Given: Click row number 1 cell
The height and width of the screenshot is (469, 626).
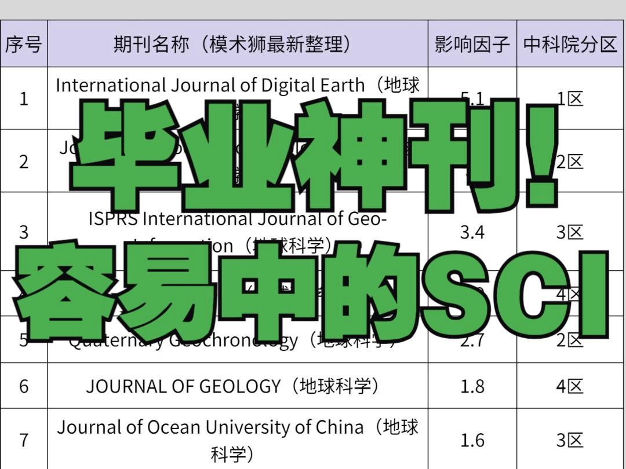Looking at the screenshot, I should (x=24, y=98).
